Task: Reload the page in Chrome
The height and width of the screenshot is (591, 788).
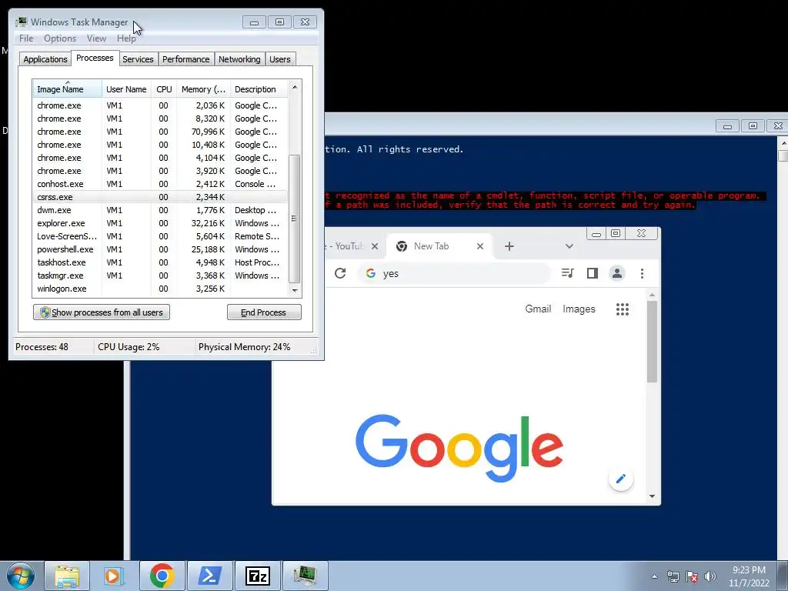Action: coord(340,273)
